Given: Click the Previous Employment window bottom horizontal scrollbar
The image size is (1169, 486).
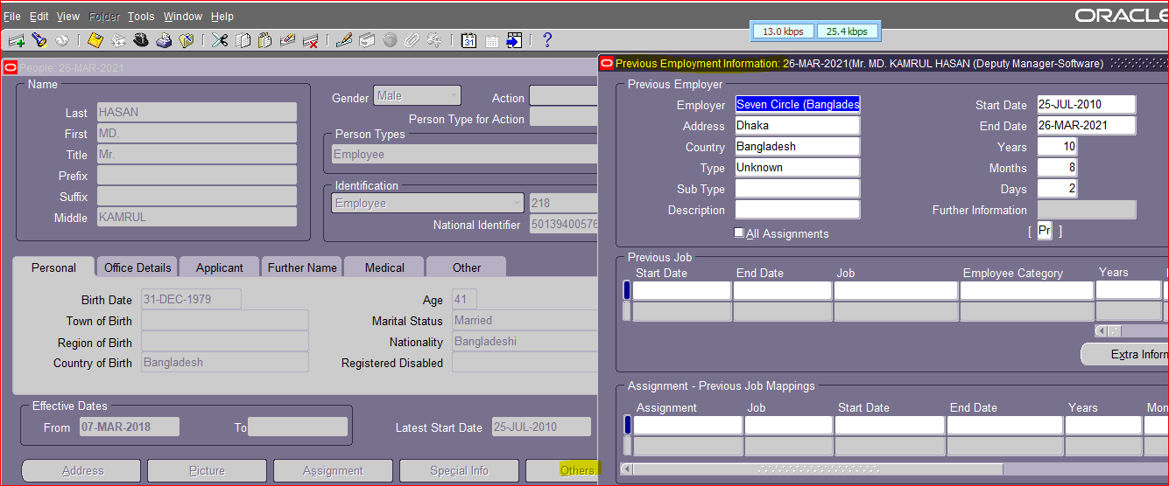Looking at the screenshot, I should point(893,469).
